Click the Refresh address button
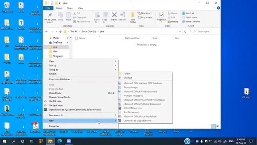257x145 pixels. point(185,31)
